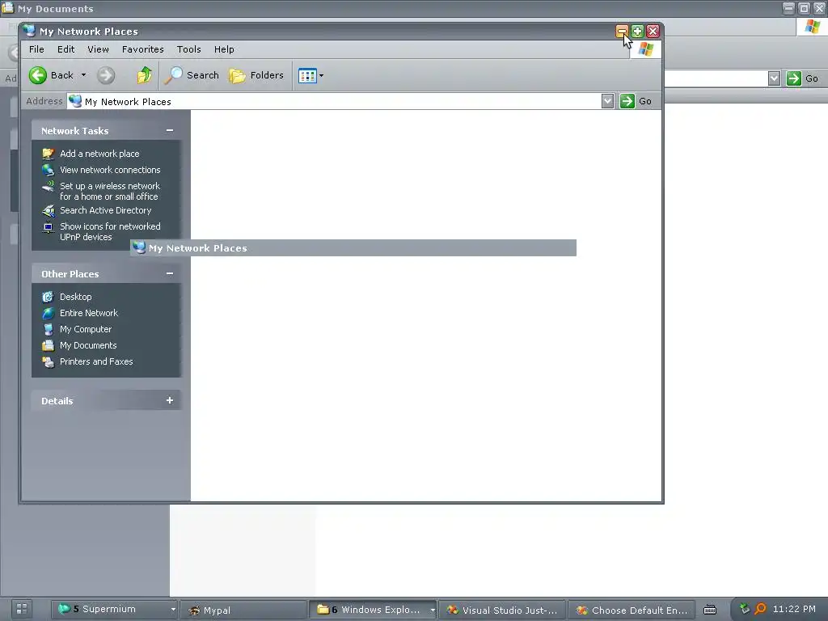Open the Tools menu
Screen dimensions: 828x621
[x=188, y=49]
